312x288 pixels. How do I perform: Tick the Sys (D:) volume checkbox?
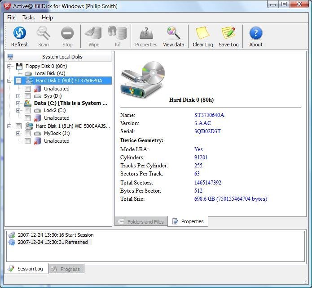click(x=27, y=96)
